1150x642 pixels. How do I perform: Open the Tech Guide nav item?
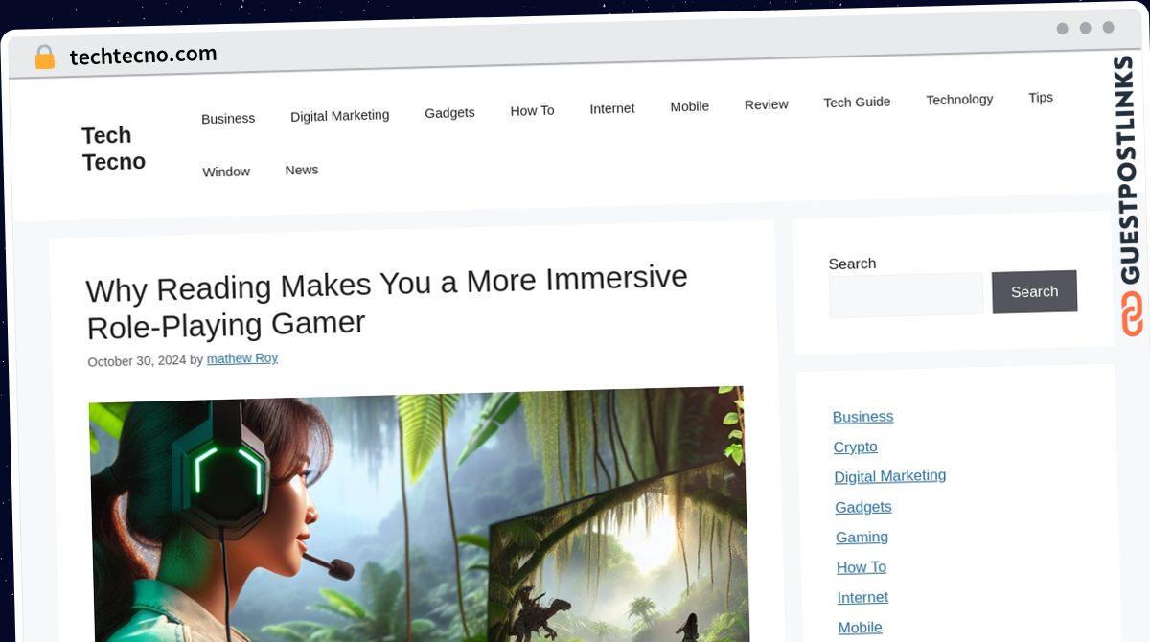(x=857, y=102)
